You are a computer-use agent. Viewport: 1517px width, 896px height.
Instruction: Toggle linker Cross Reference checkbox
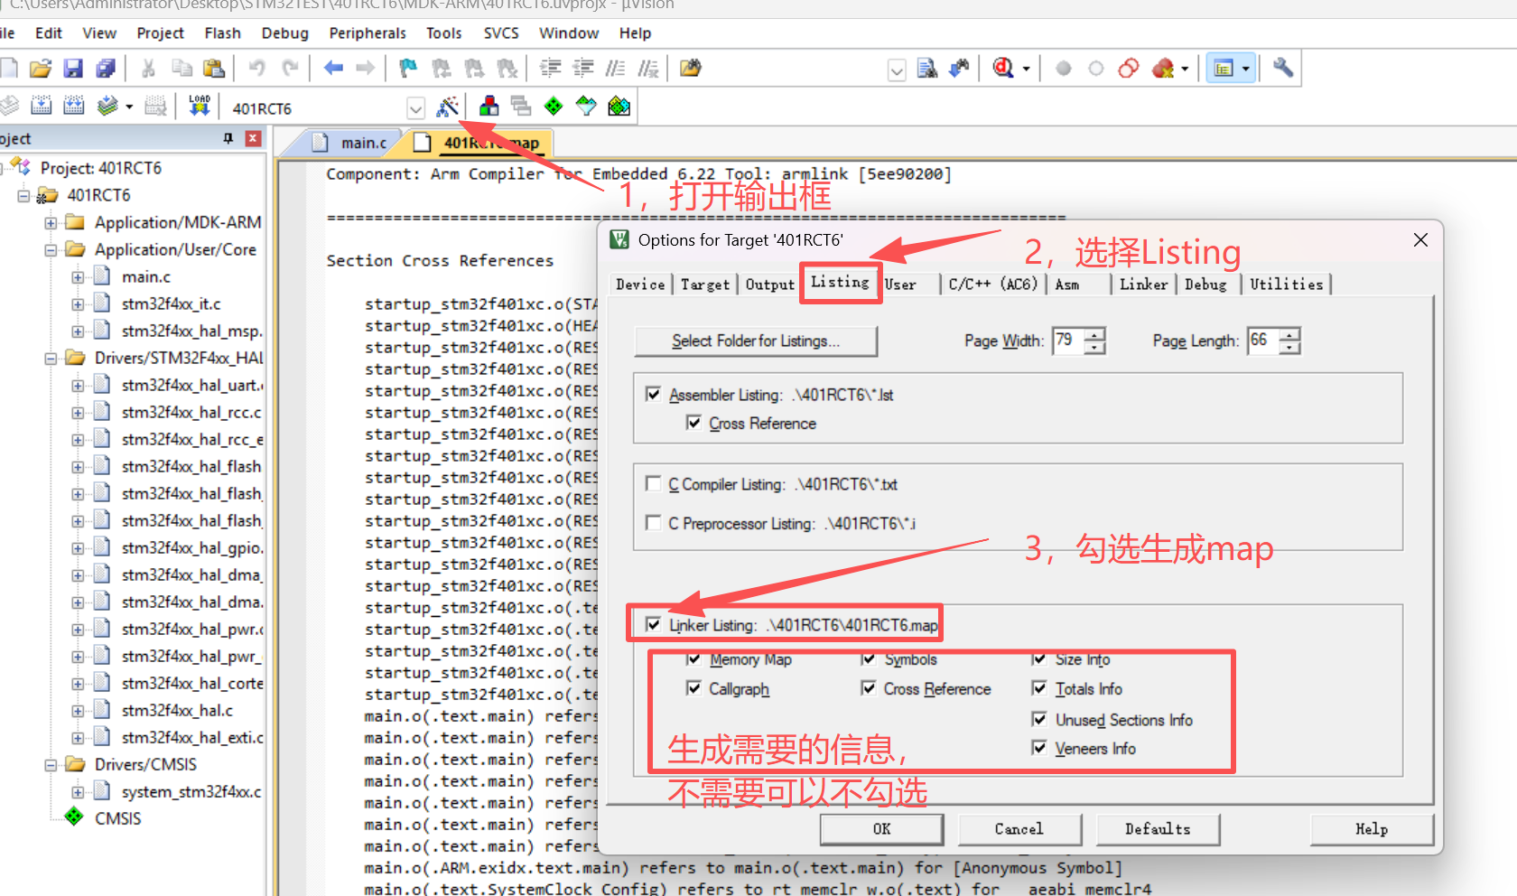869,688
